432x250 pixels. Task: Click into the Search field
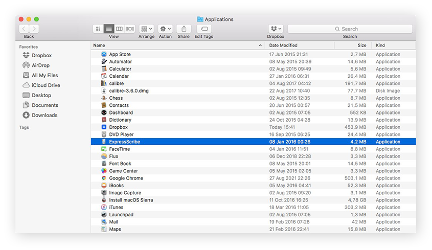350,29
